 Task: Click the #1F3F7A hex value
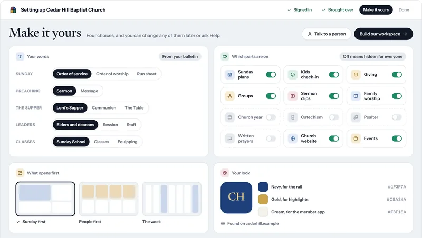point(397,187)
